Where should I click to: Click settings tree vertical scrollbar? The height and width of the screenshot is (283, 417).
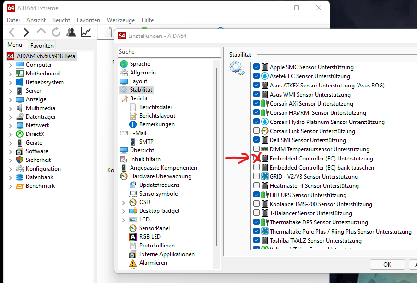217,157
